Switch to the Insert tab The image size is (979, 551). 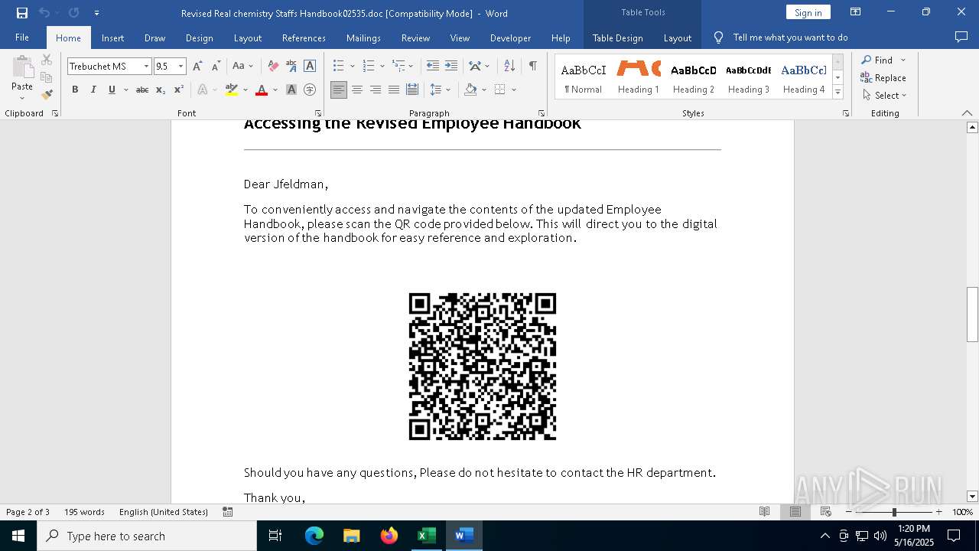(x=112, y=37)
